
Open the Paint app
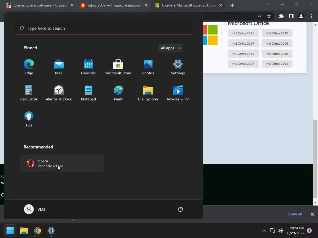[x=118, y=93]
